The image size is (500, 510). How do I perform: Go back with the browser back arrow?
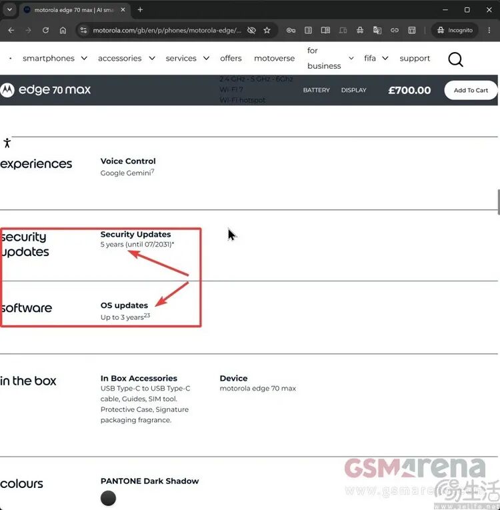pos(11,30)
